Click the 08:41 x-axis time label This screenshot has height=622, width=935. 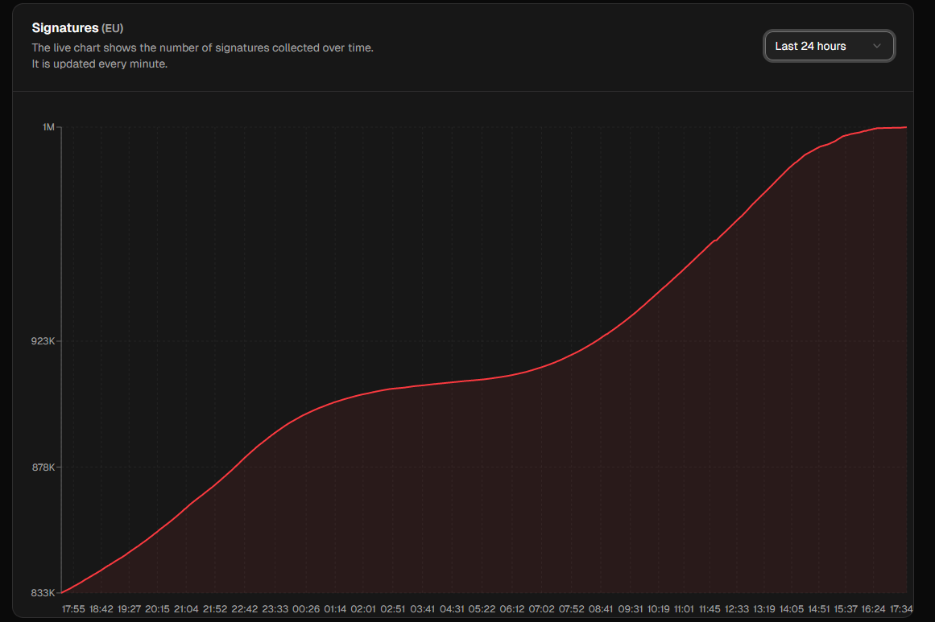coord(601,609)
